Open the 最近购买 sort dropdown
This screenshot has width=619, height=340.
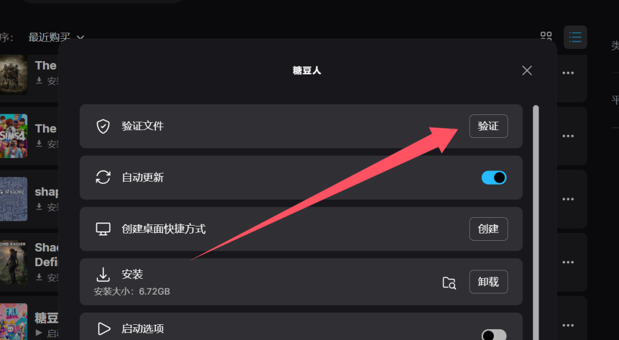(x=56, y=38)
